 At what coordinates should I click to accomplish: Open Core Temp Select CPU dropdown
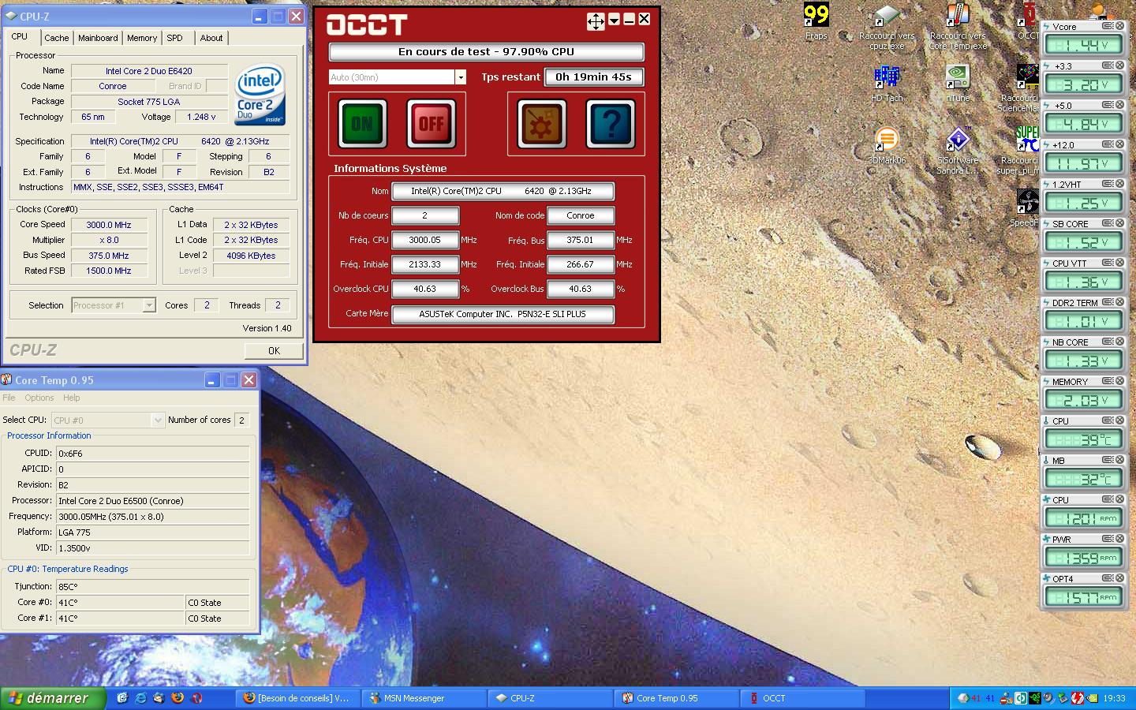[x=158, y=420]
